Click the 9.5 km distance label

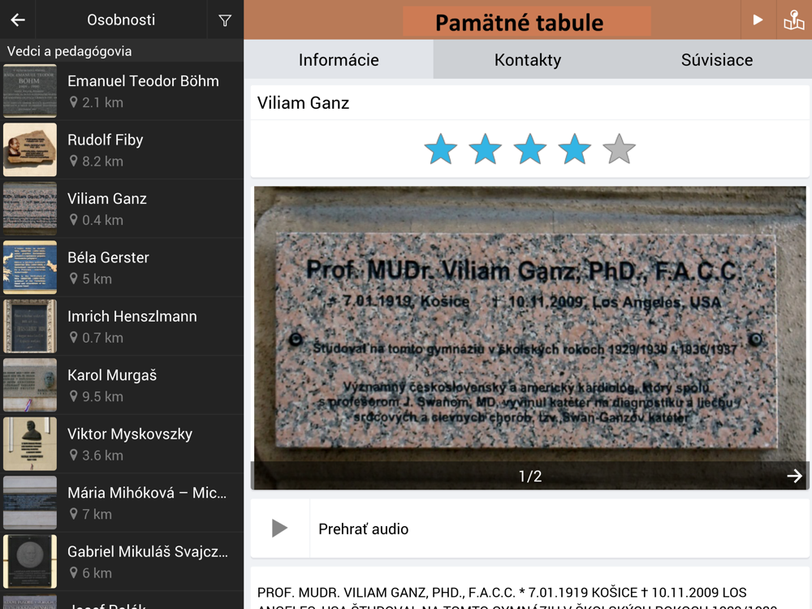[x=102, y=397]
